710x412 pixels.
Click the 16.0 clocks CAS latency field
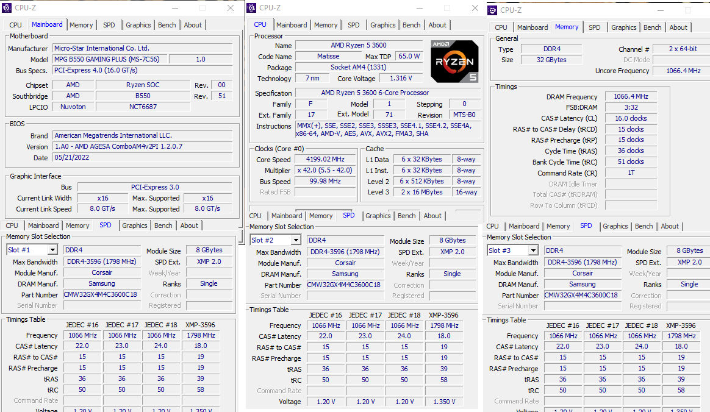tap(631, 118)
